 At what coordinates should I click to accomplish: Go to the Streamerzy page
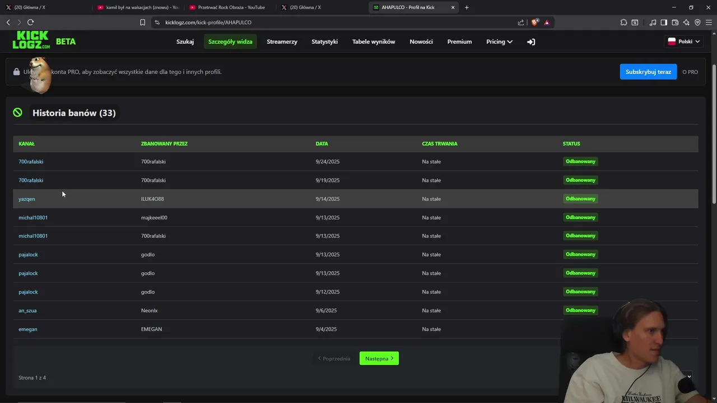pos(282,41)
